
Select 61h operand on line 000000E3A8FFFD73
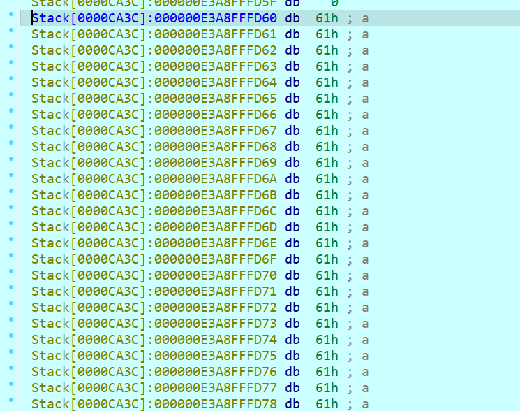[326, 324]
